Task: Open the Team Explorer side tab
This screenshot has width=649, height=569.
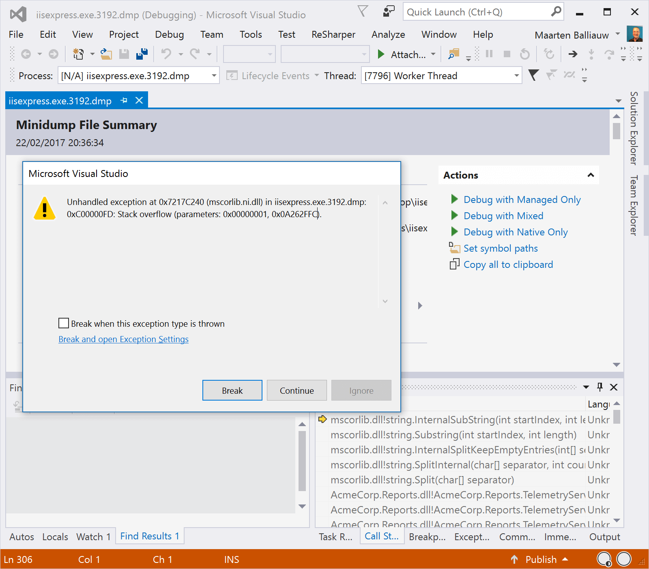Action: click(634, 205)
